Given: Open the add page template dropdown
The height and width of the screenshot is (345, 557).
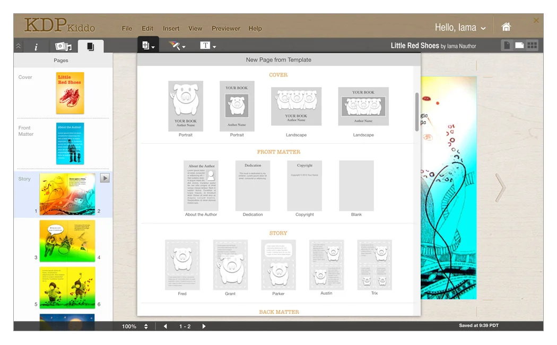Looking at the screenshot, I should tap(148, 46).
